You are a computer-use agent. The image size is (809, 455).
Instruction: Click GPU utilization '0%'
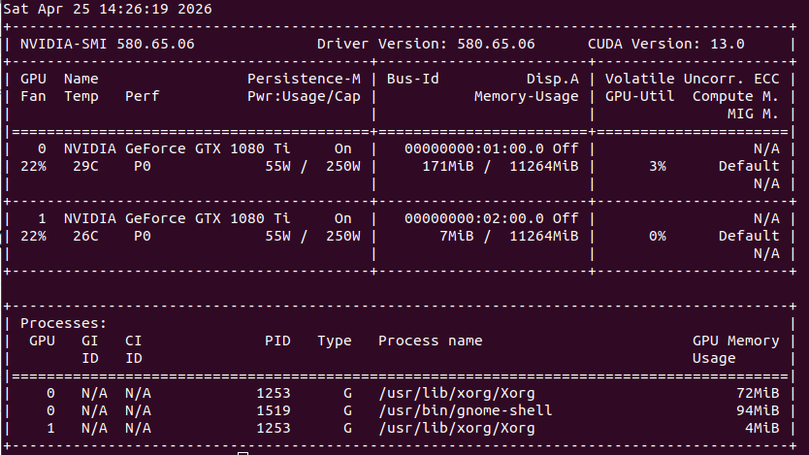(x=658, y=237)
